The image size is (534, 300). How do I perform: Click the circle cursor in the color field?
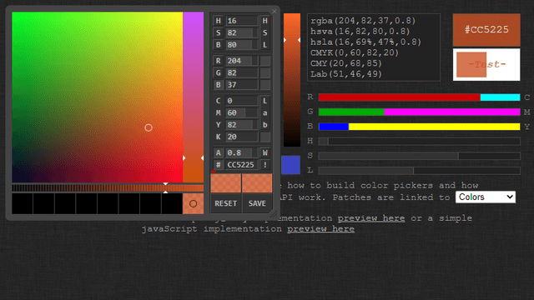pyautogui.click(x=149, y=127)
